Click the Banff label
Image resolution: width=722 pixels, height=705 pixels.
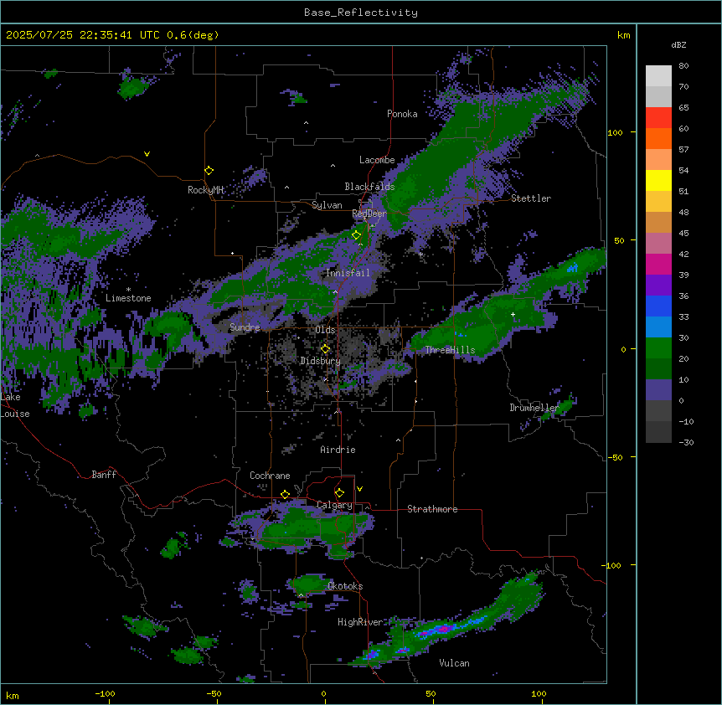pos(104,475)
